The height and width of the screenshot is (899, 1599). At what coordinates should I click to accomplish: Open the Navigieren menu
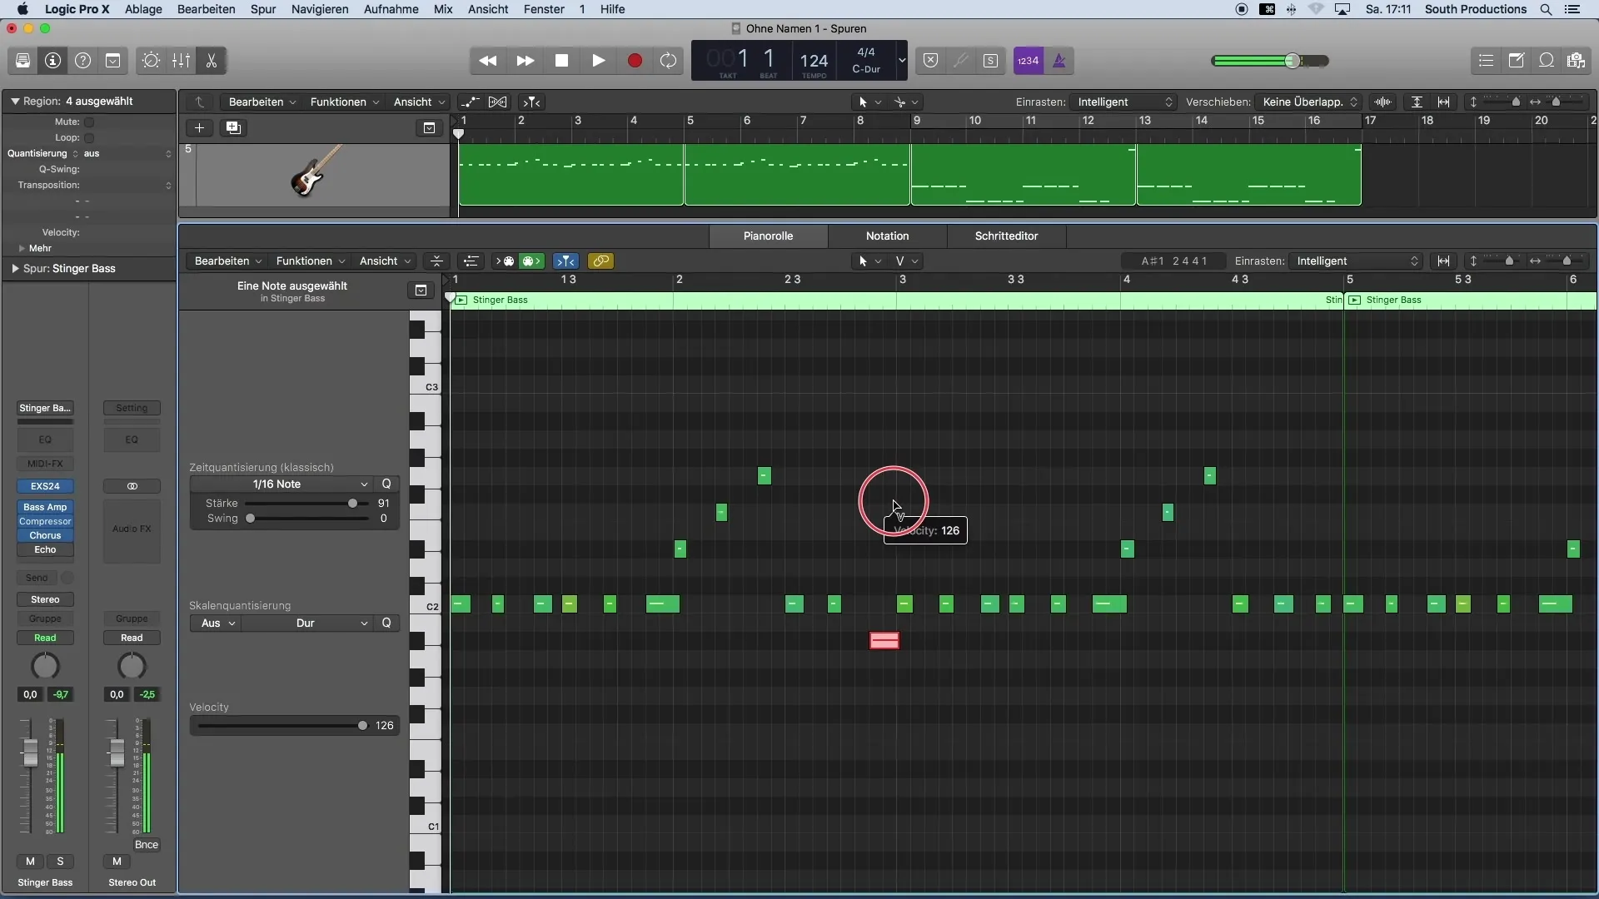point(320,9)
